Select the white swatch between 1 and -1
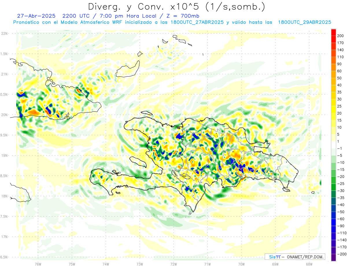Screen dimensions: 347x268 (x=333, y=145)
